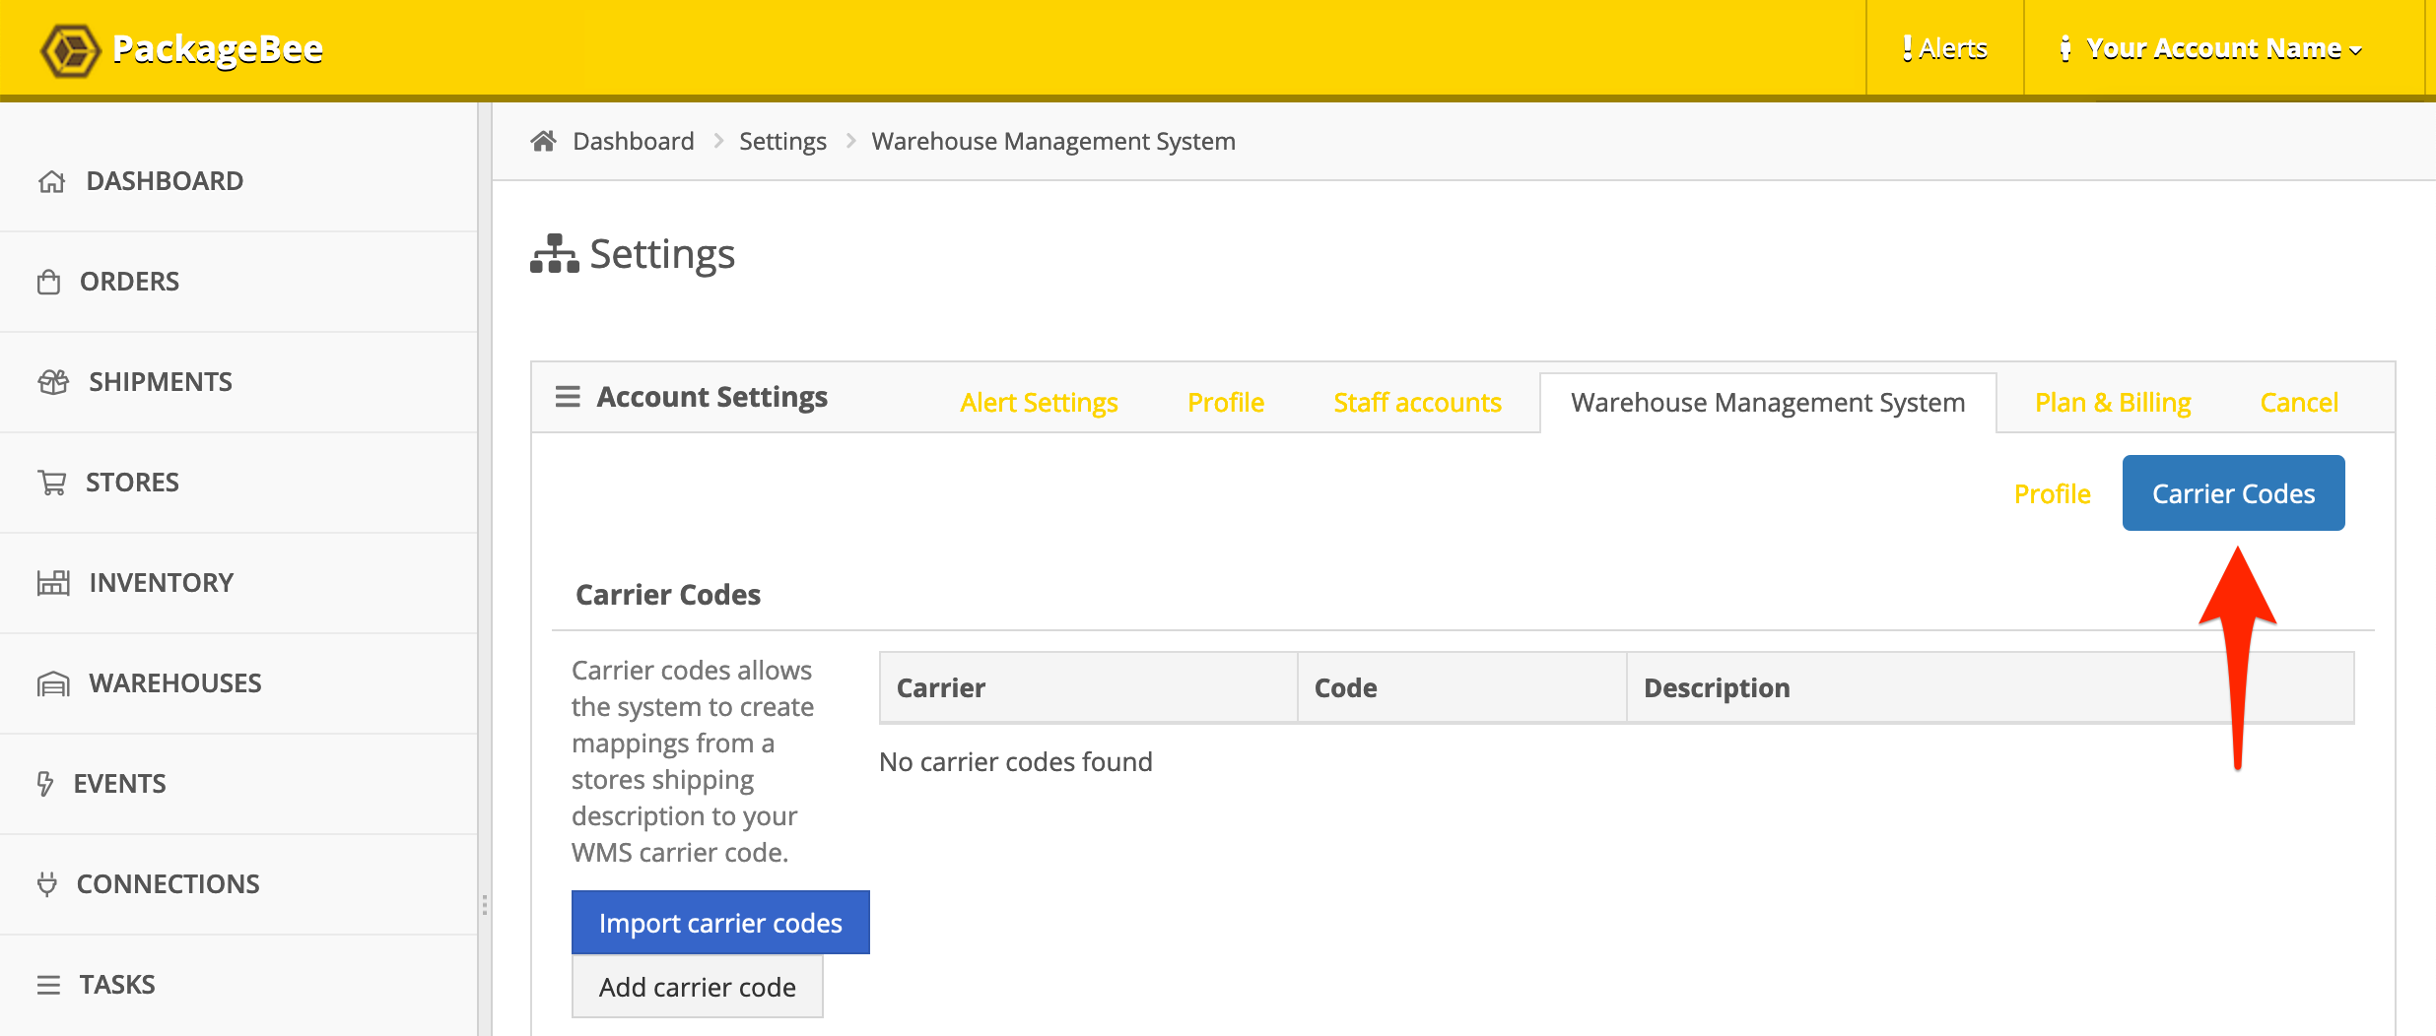Switch to the Staff accounts tab
The height and width of the screenshot is (1036, 2436).
pyautogui.click(x=1417, y=402)
